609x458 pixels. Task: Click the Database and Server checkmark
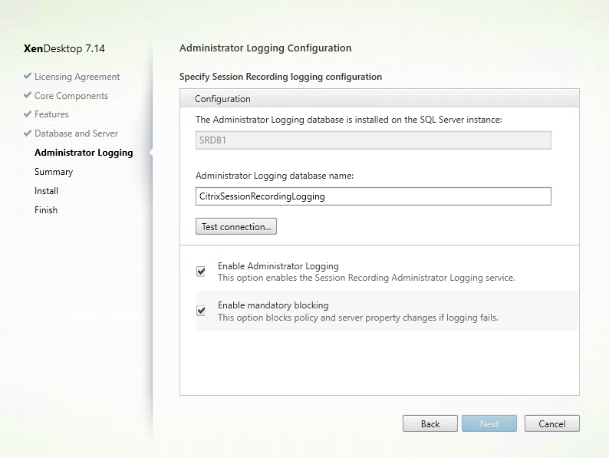click(28, 133)
